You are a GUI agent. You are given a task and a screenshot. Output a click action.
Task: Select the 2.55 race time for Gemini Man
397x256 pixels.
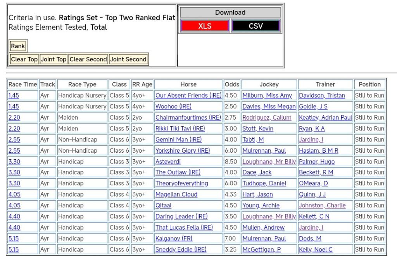tap(14, 139)
